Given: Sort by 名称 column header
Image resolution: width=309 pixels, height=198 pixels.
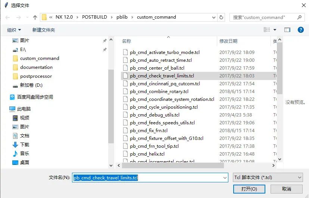Looking at the screenshot, I should pyautogui.click(x=126, y=41).
